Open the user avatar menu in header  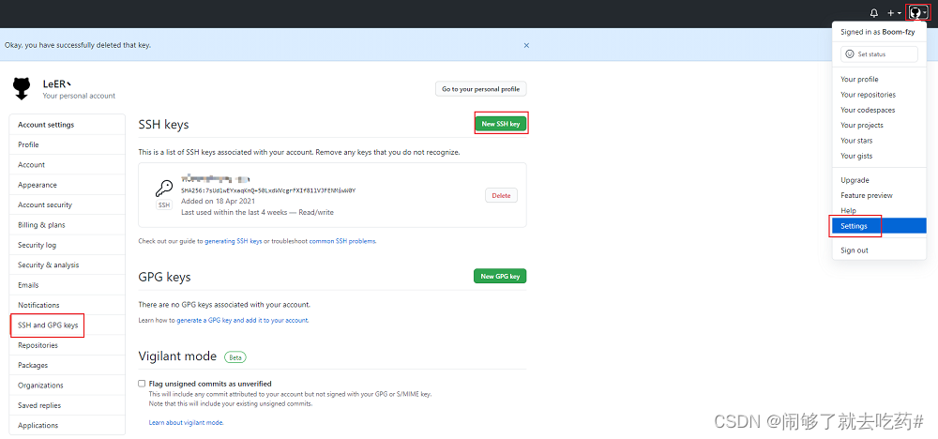point(918,12)
